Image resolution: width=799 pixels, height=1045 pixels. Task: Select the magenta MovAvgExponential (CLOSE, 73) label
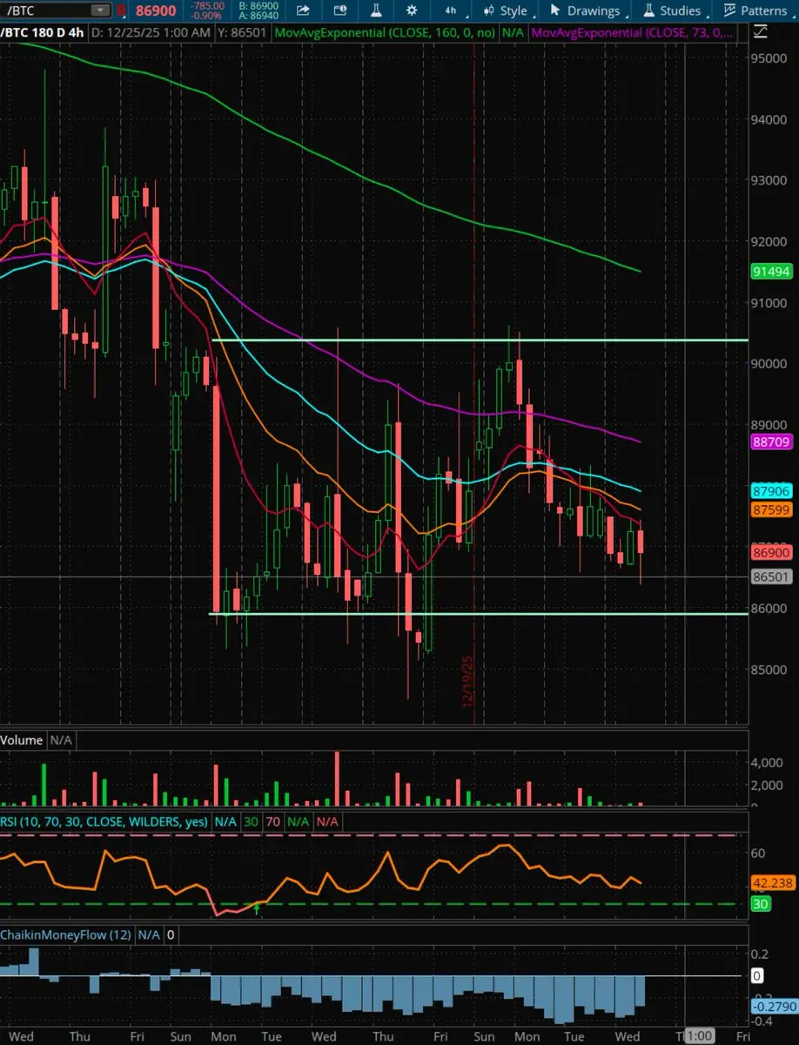632,32
